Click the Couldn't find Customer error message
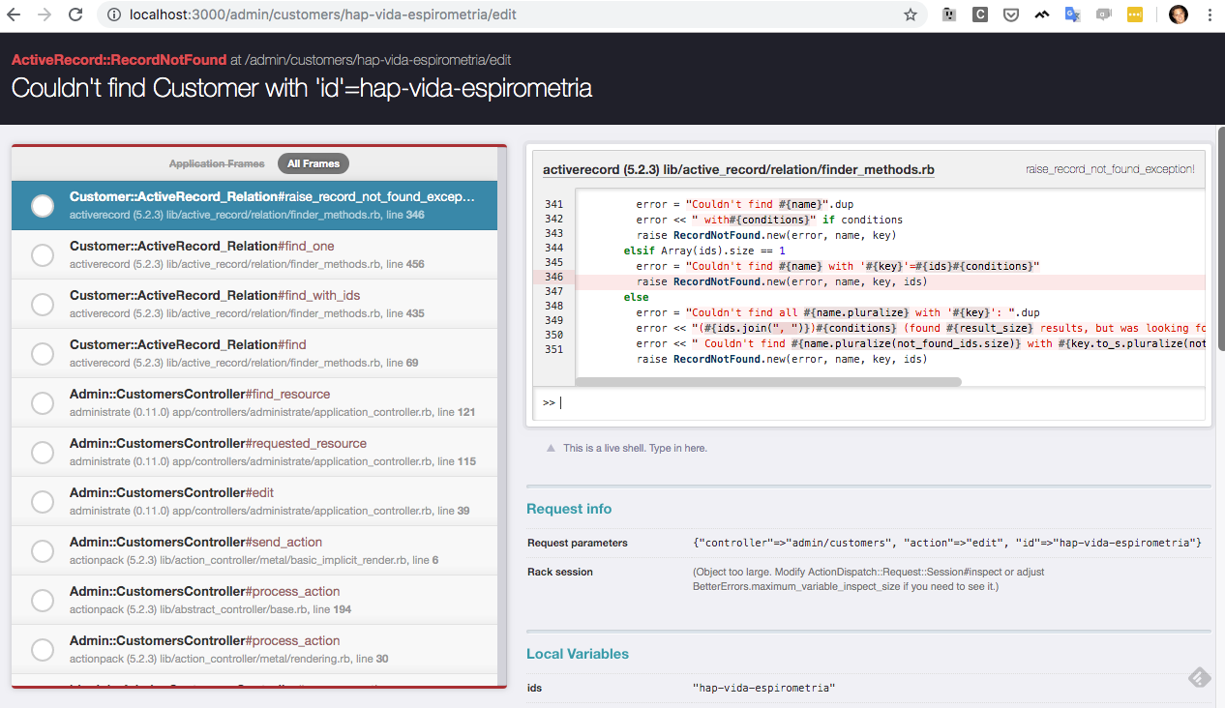This screenshot has height=708, width=1225. [302, 89]
